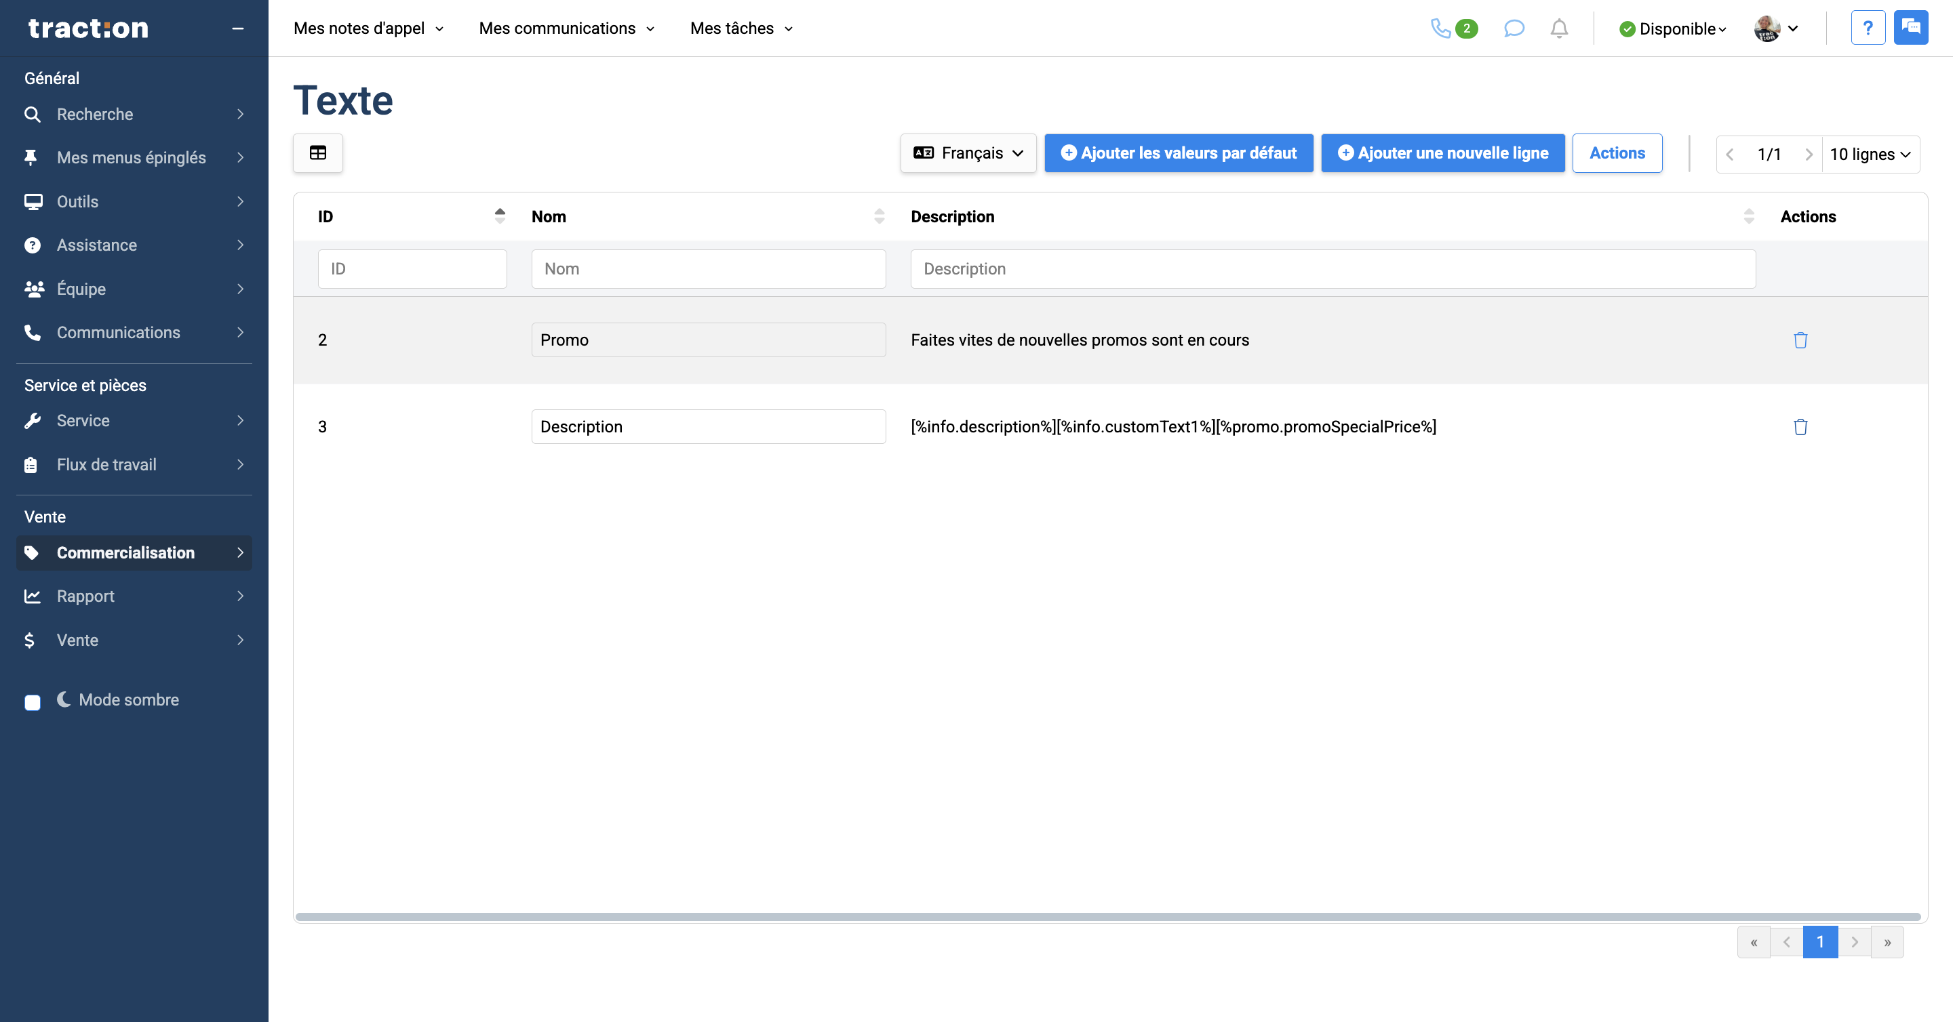Open the 10 lignes selector
Viewport: 1953px width, 1022px height.
tap(1871, 154)
